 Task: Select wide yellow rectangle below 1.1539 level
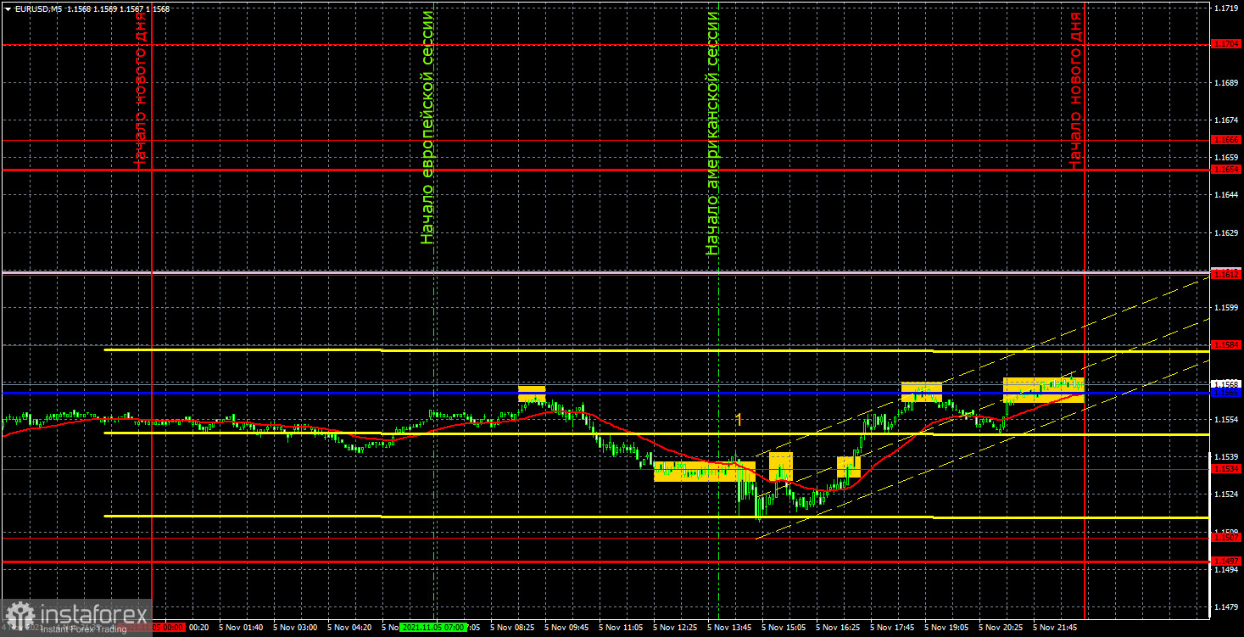coord(704,472)
